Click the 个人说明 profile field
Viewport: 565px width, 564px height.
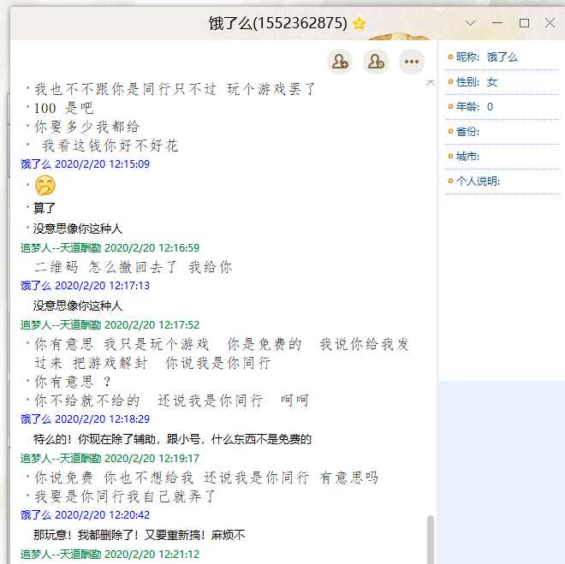coord(502,181)
